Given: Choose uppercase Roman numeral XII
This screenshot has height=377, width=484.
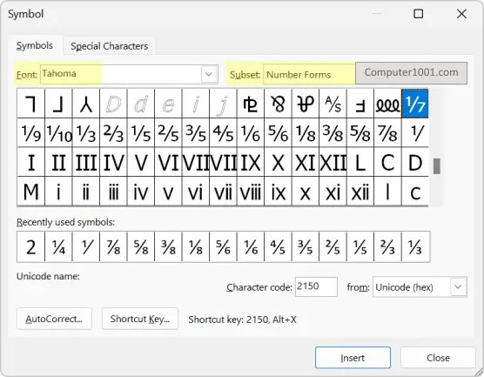Looking at the screenshot, I should [x=333, y=162].
